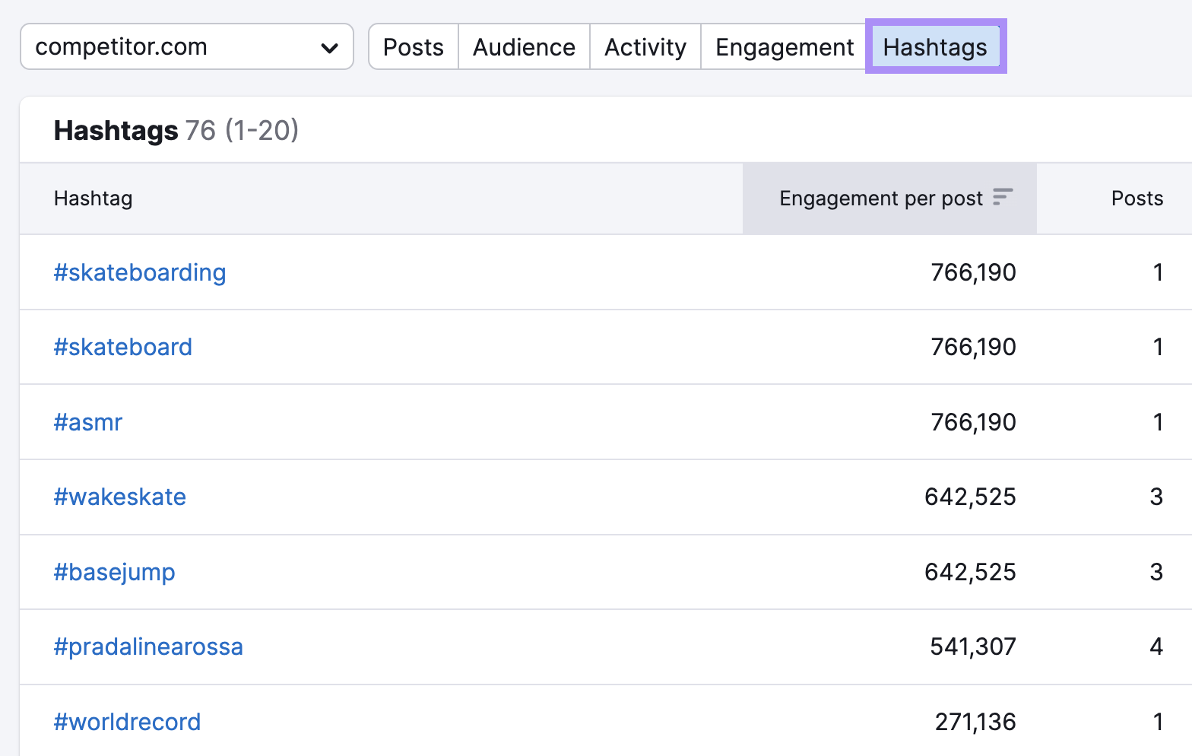Open the #skateboard hashtag link

click(122, 347)
